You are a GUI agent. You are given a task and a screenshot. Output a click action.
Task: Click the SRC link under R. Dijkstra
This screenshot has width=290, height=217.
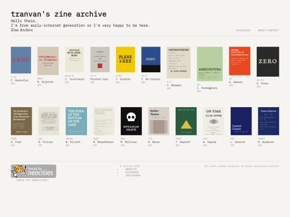click(39, 85)
